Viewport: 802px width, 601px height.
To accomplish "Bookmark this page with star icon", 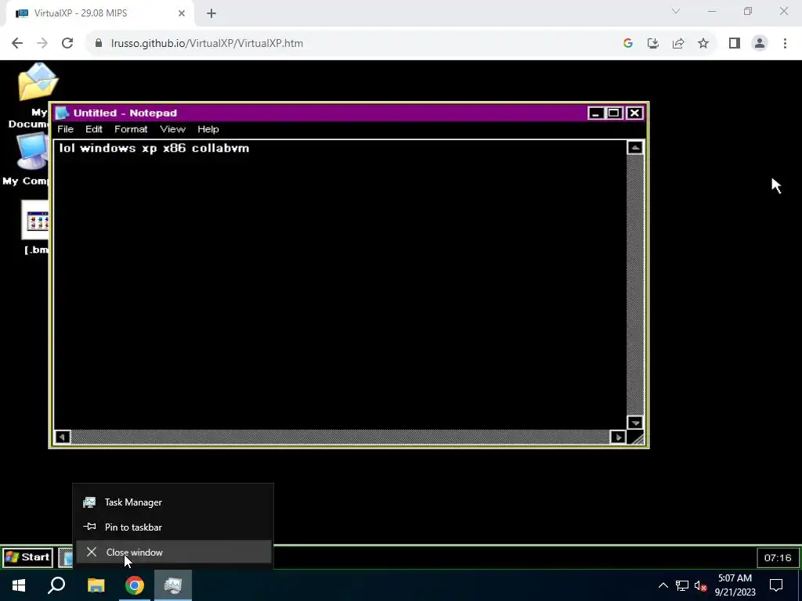I will 703,44.
